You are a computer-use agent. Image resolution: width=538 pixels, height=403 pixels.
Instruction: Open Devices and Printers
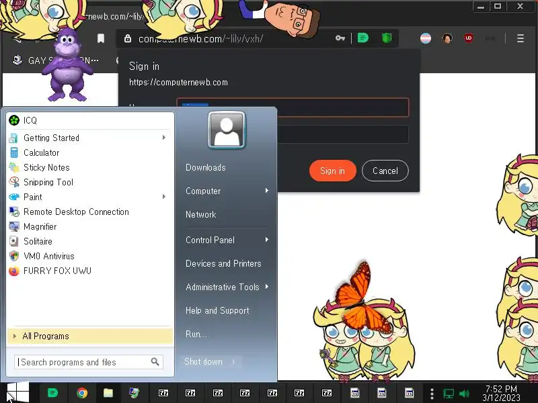(223, 263)
